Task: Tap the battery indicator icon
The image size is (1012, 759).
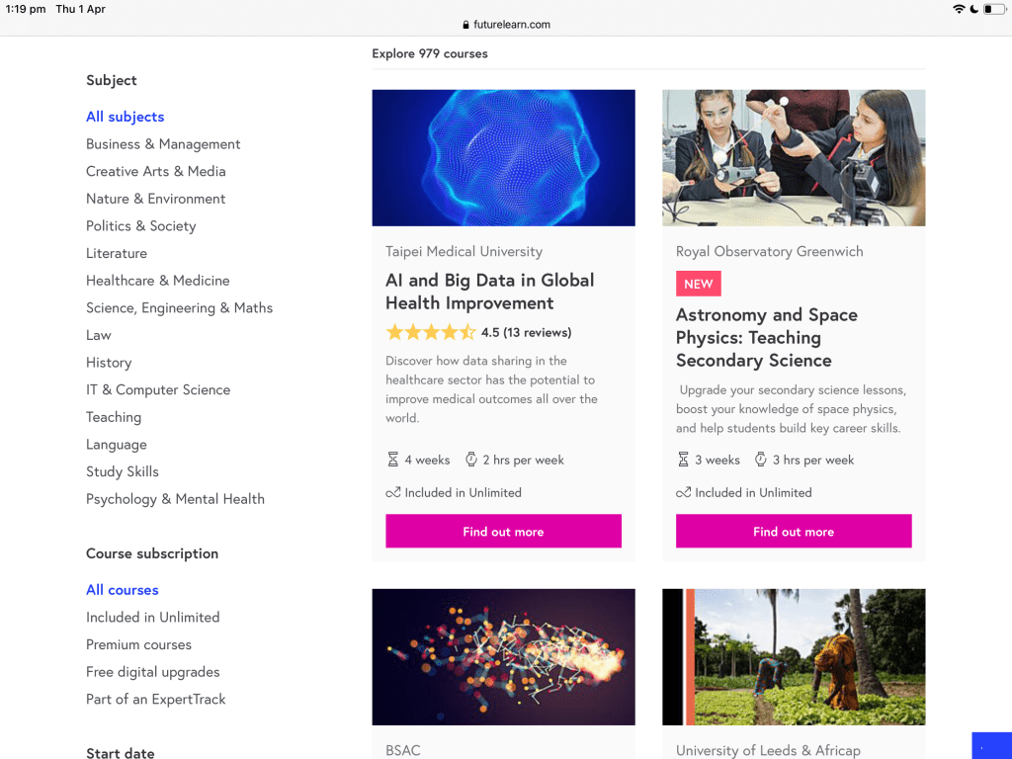Action: 993,9
